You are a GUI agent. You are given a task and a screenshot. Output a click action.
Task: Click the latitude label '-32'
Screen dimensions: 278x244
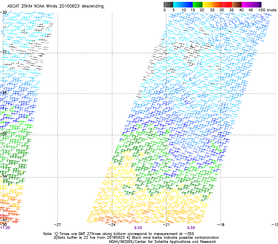[x=3, y=52]
